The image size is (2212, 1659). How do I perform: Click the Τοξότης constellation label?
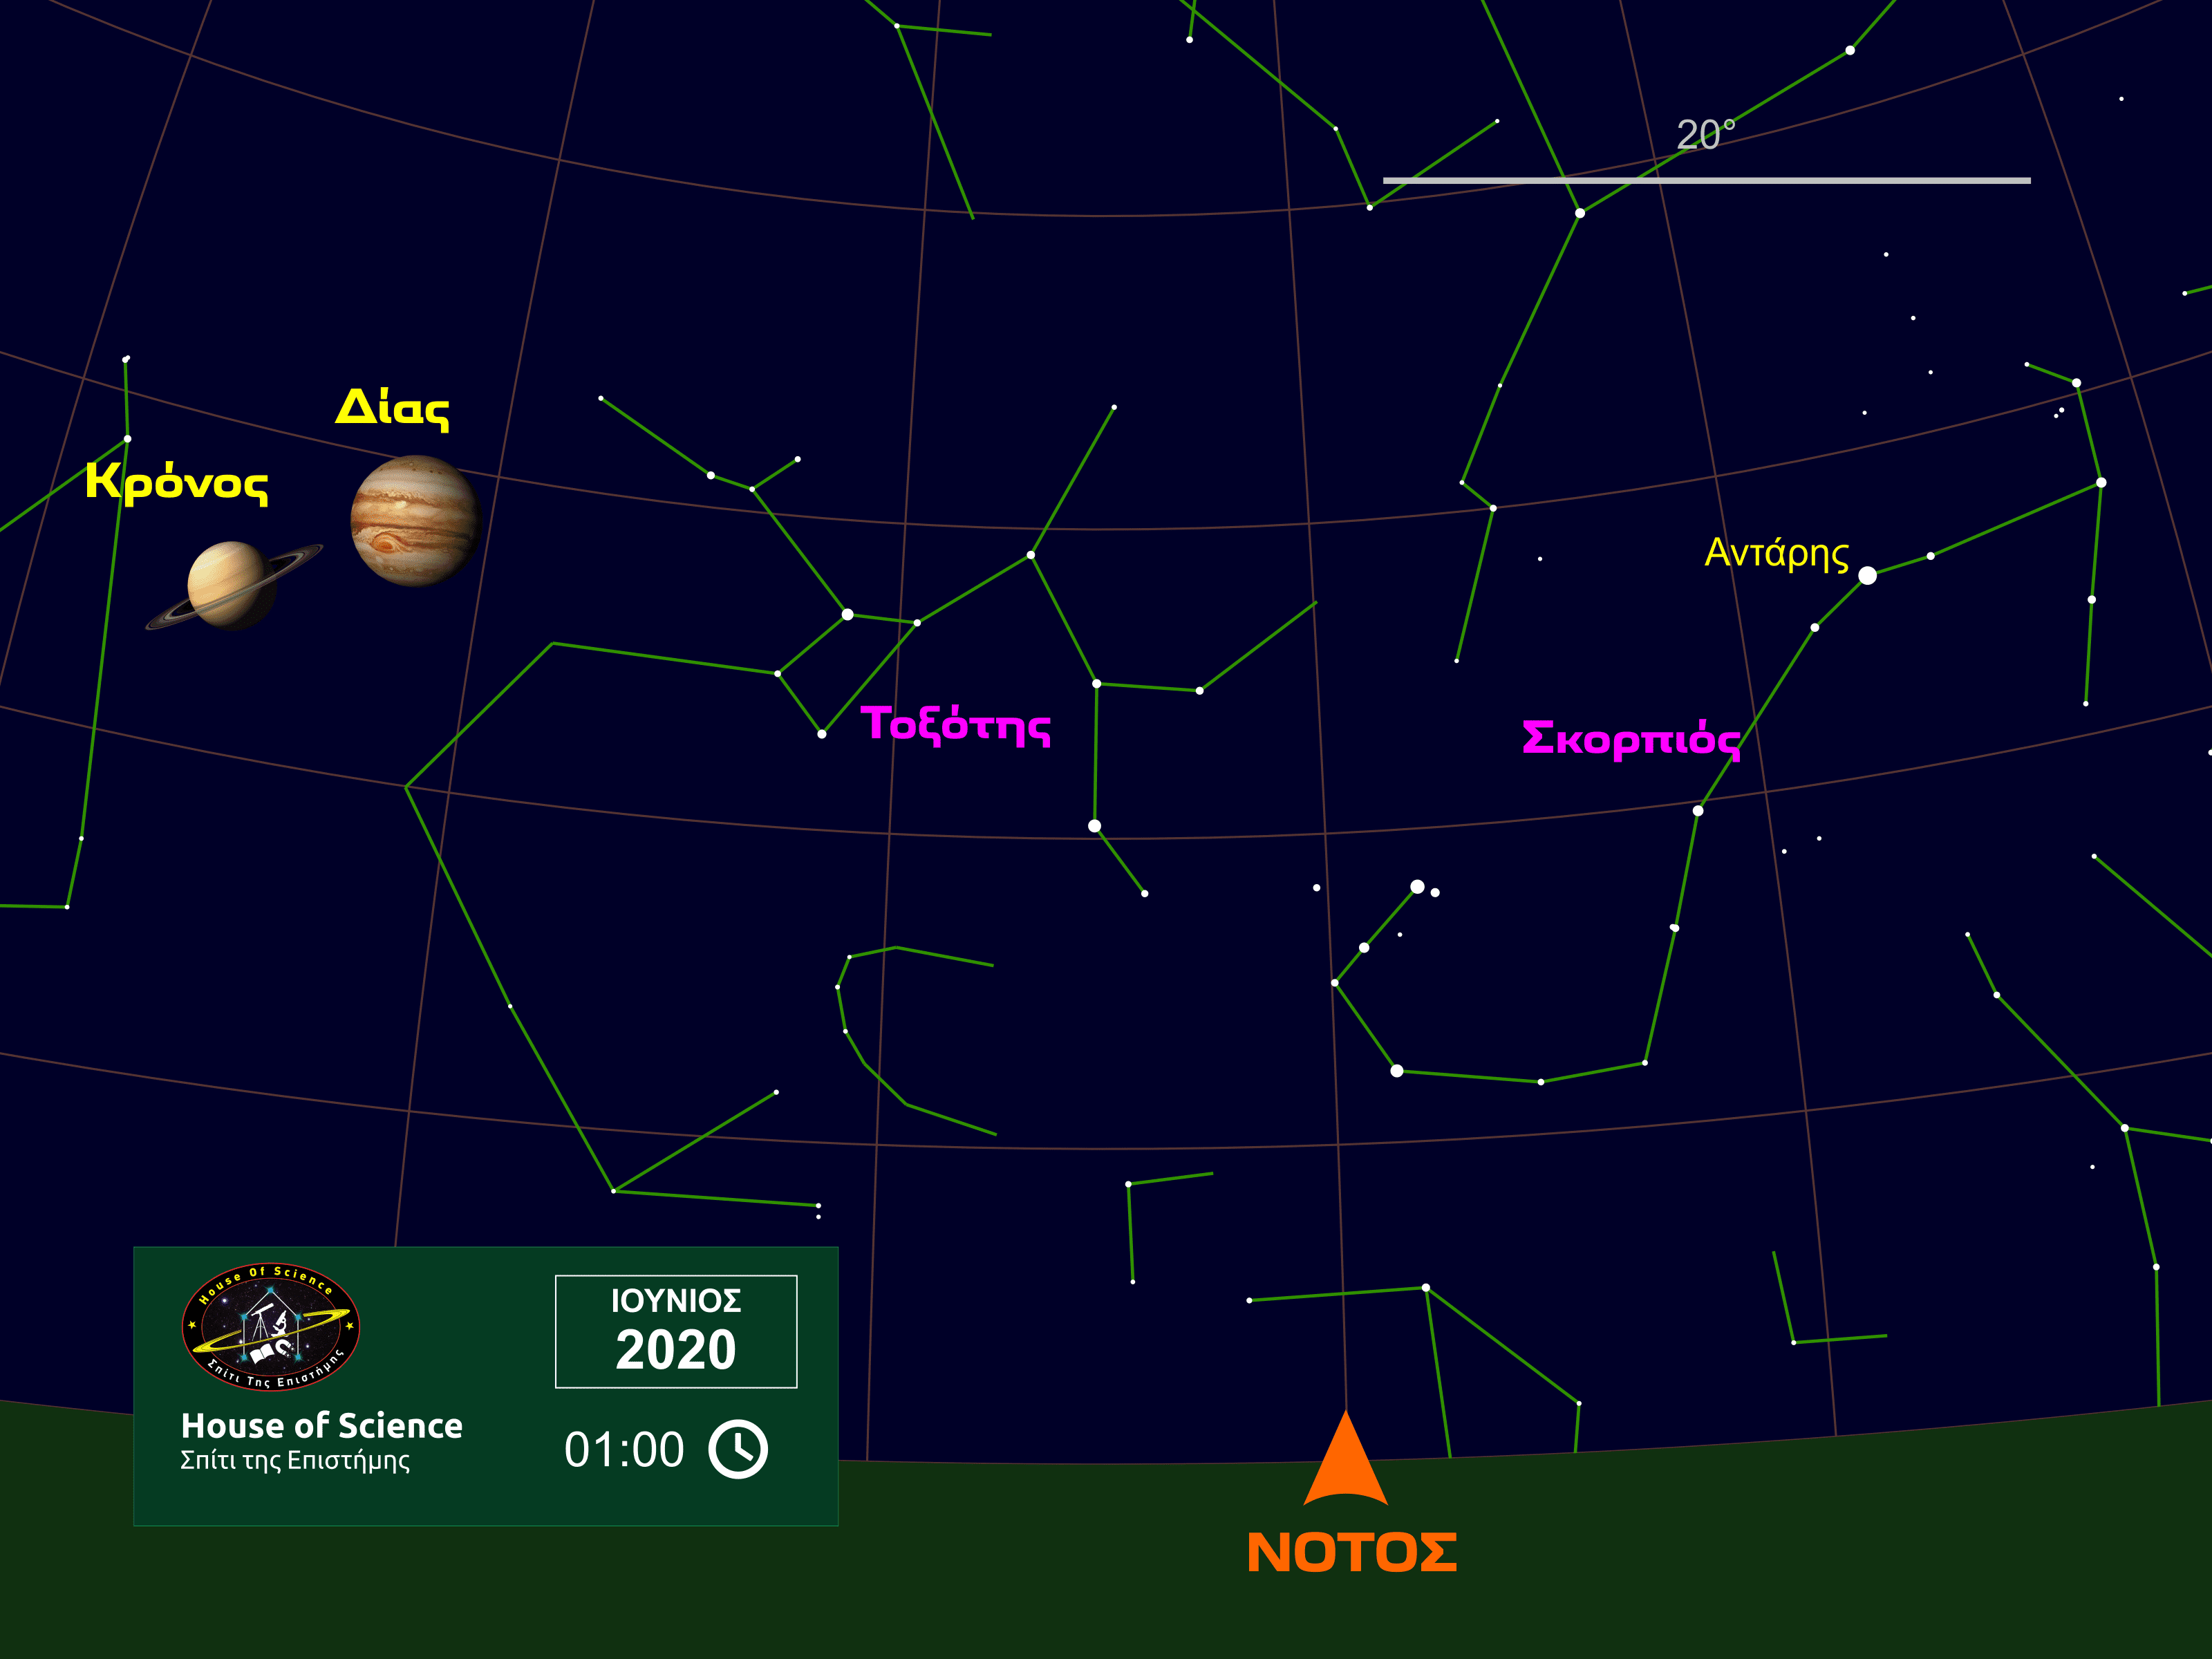(x=955, y=725)
